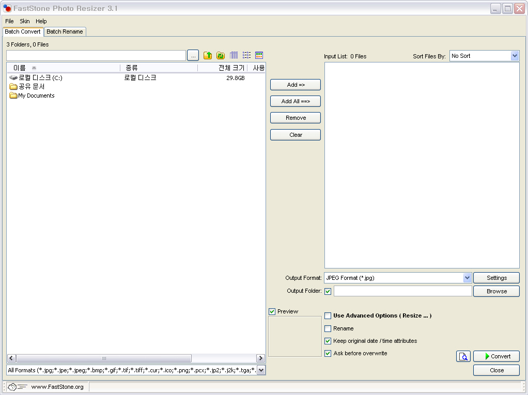
Task: Open the Sort Files By dropdown
Action: (515, 56)
